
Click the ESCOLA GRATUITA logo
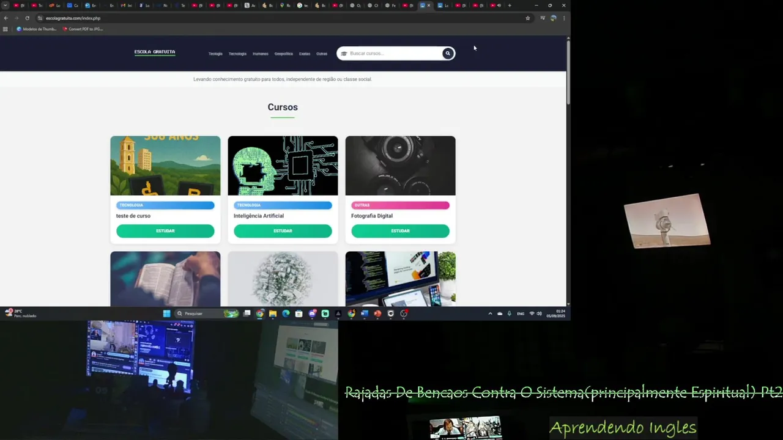155,52
